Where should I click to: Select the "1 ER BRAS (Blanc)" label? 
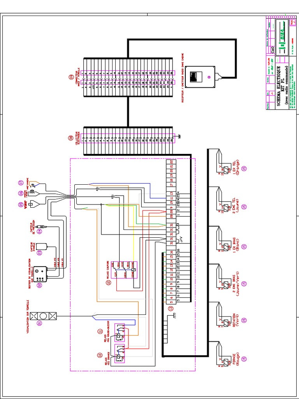[236, 245]
